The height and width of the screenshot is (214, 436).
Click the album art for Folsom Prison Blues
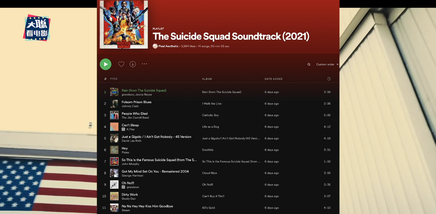point(114,104)
